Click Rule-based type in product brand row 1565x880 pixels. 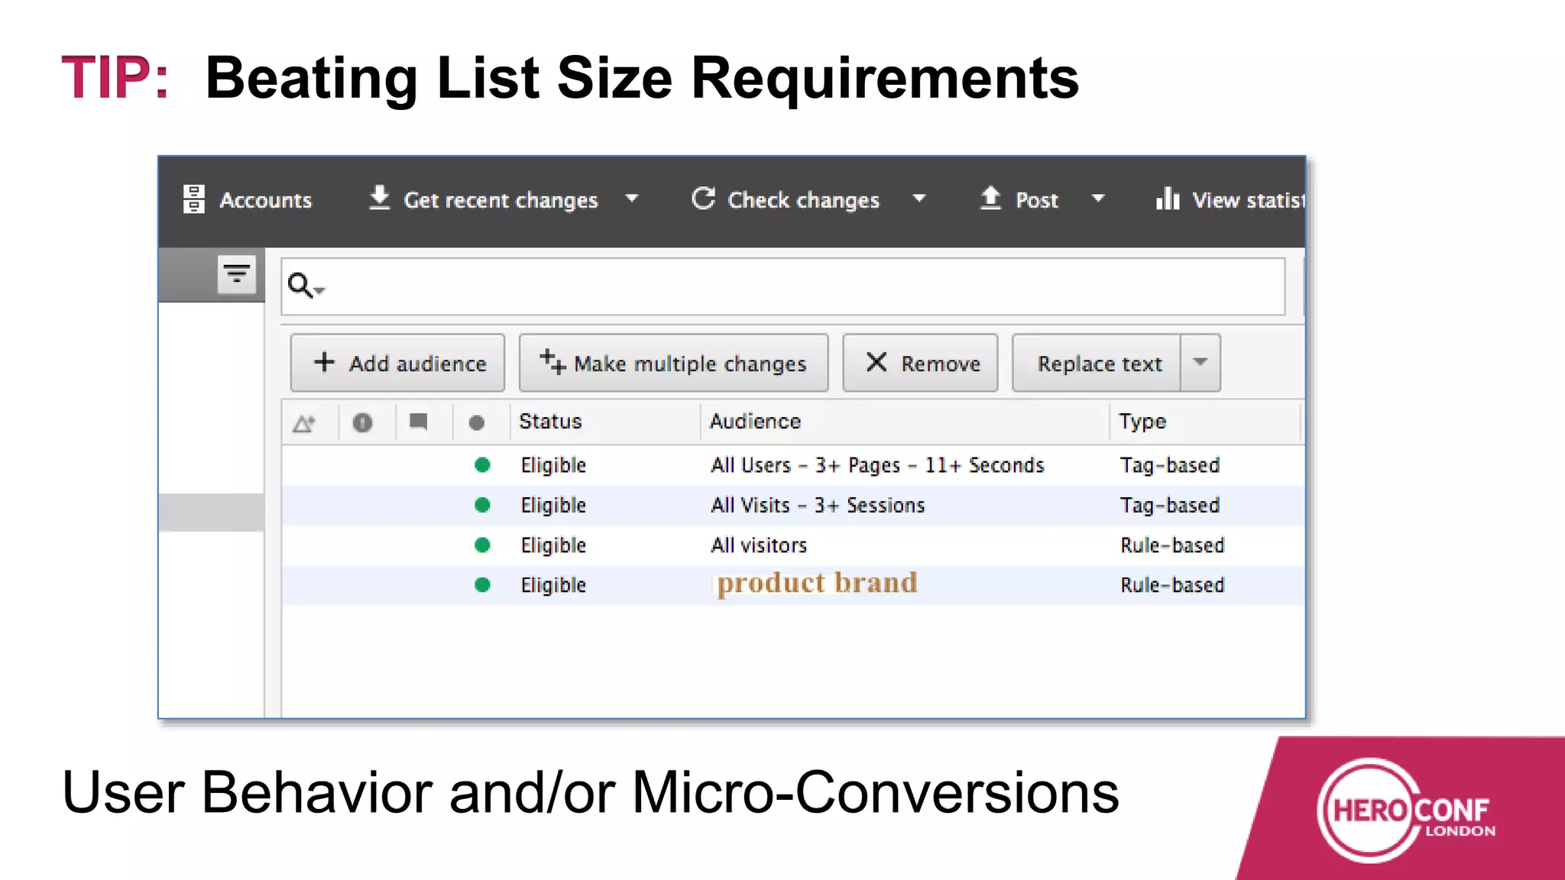(x=1172, y=584)
